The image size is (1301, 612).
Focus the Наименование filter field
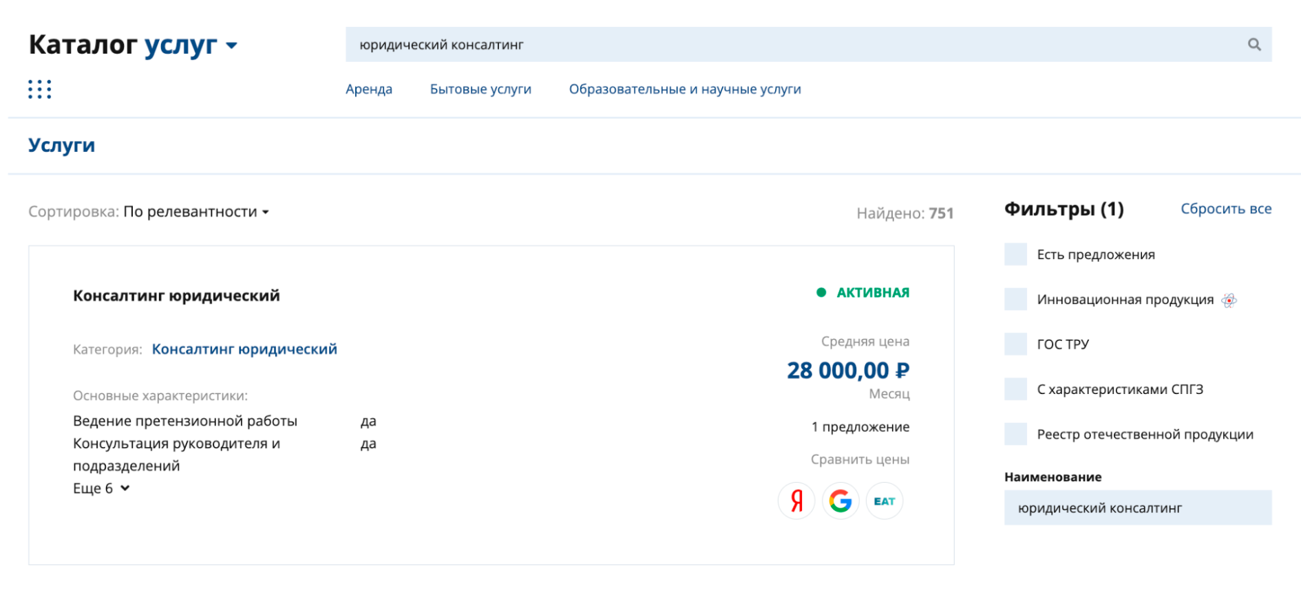(1138, 507)
